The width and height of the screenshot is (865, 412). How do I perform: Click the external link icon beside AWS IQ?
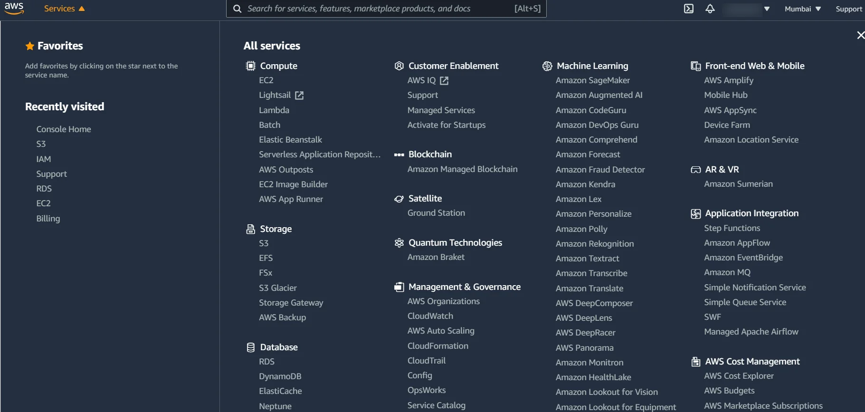coord(444,81)
